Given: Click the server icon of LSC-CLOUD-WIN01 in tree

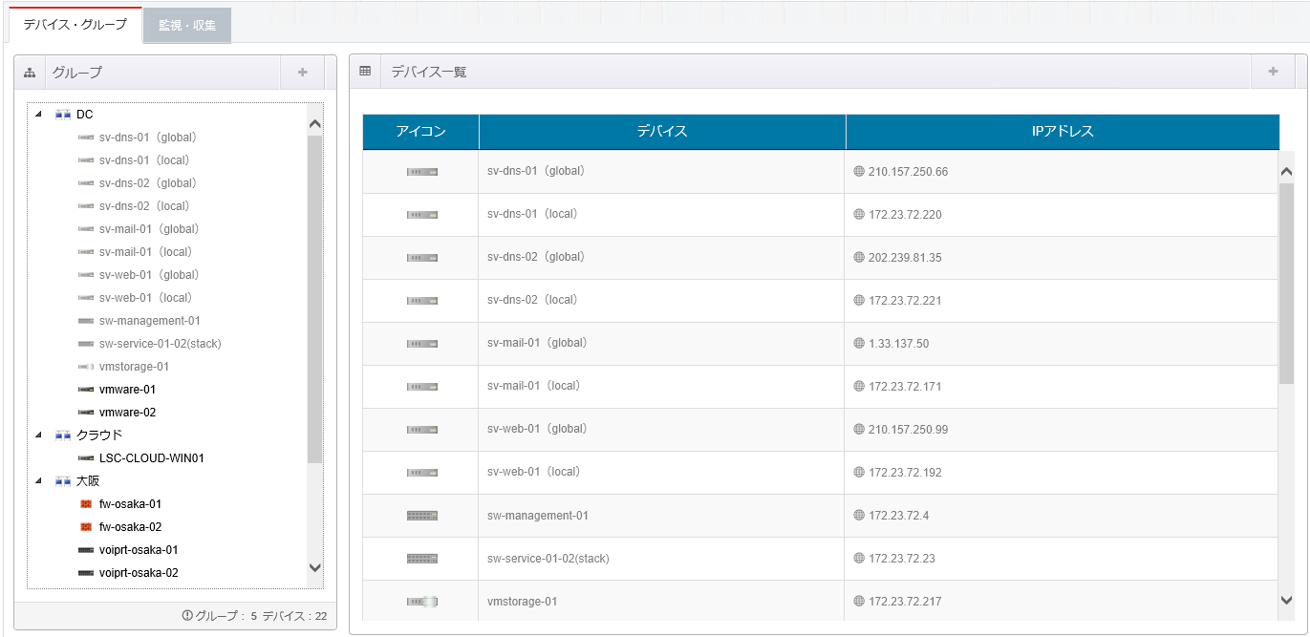Looking at the screenshot, I should pyautogui.click(x=86, y=458).
